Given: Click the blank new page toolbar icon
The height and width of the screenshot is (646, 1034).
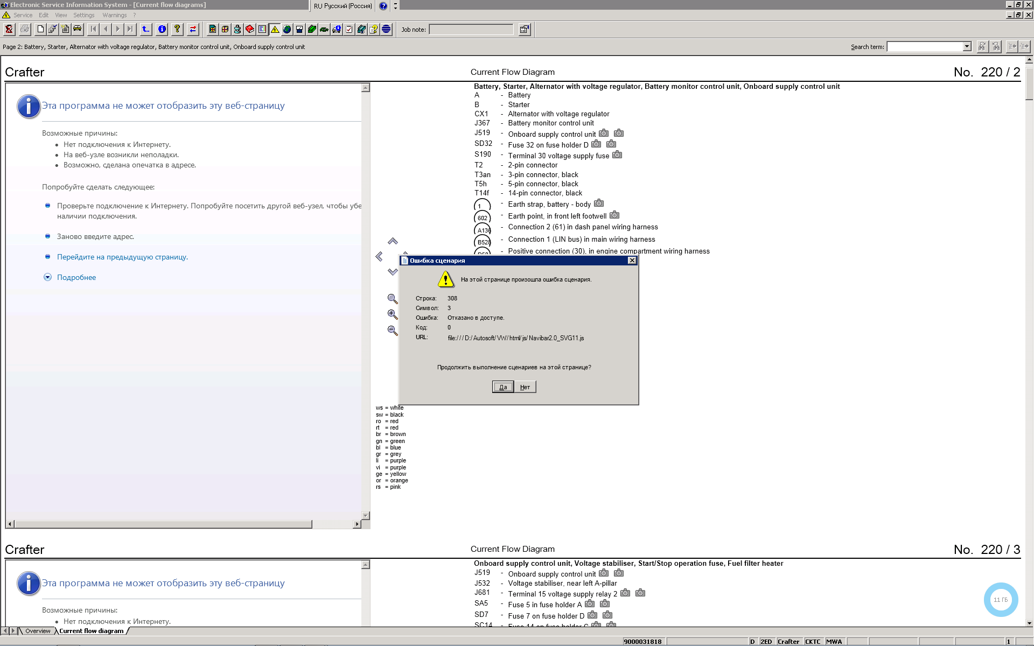Looking at the screenshot, I should (x=40, y=29).
